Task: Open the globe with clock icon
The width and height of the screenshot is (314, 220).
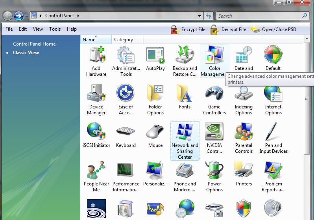Action: point(185,208)
